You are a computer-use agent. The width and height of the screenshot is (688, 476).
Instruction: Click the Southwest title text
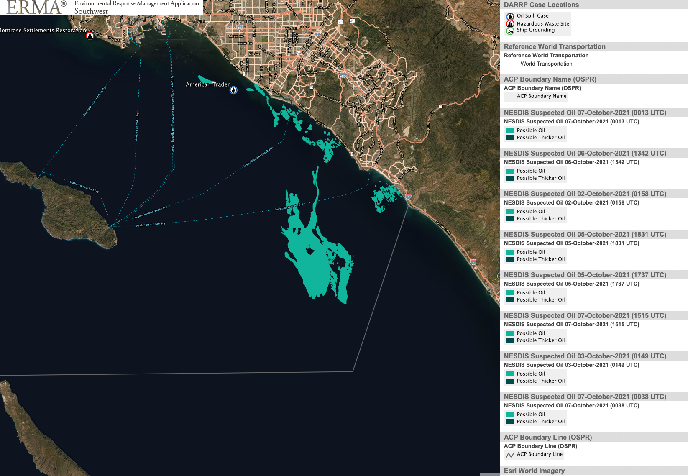click(x=91, y=11)
